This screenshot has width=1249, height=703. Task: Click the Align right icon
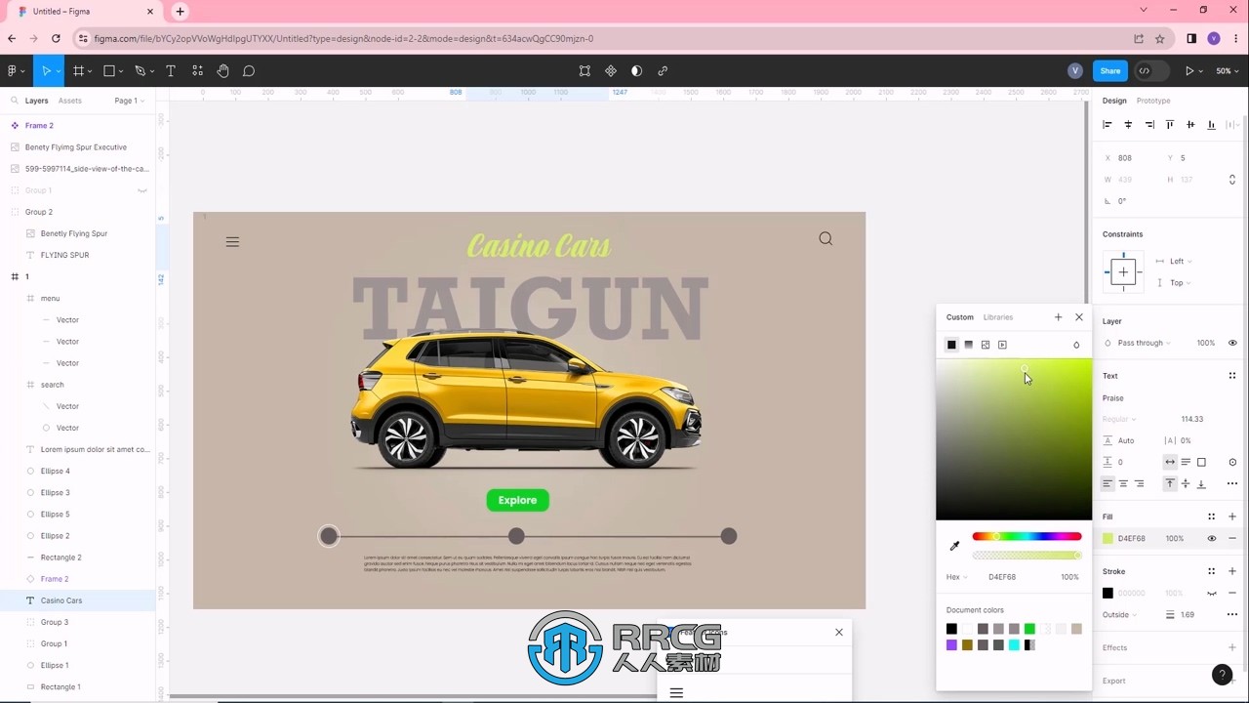click(1149, 125)
